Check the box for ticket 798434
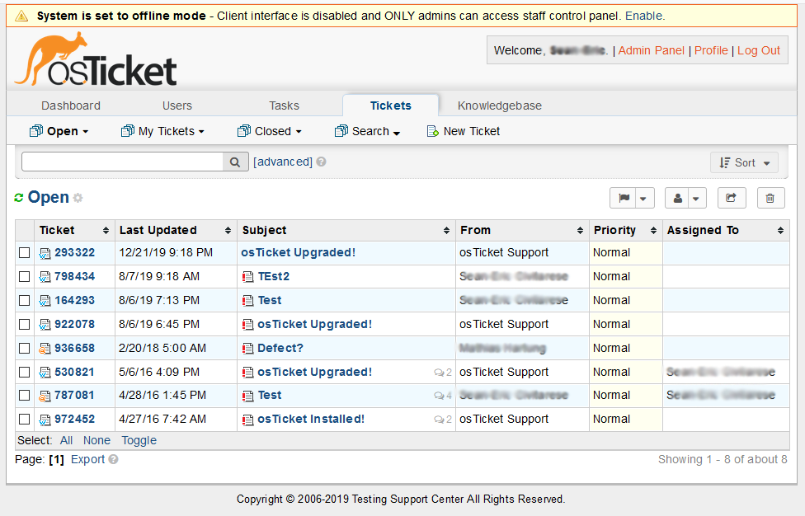The height and width of the screenshot is (516, 805). pos(24,276)
